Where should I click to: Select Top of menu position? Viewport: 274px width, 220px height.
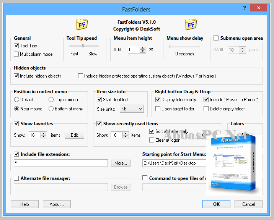point(51,100)
